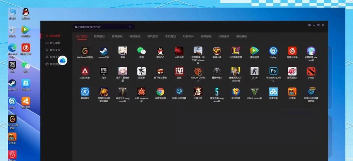Open WeGame网吧版 in the game menu grid
The height and width of the screenshot is (161, 353).
point(85,51)
